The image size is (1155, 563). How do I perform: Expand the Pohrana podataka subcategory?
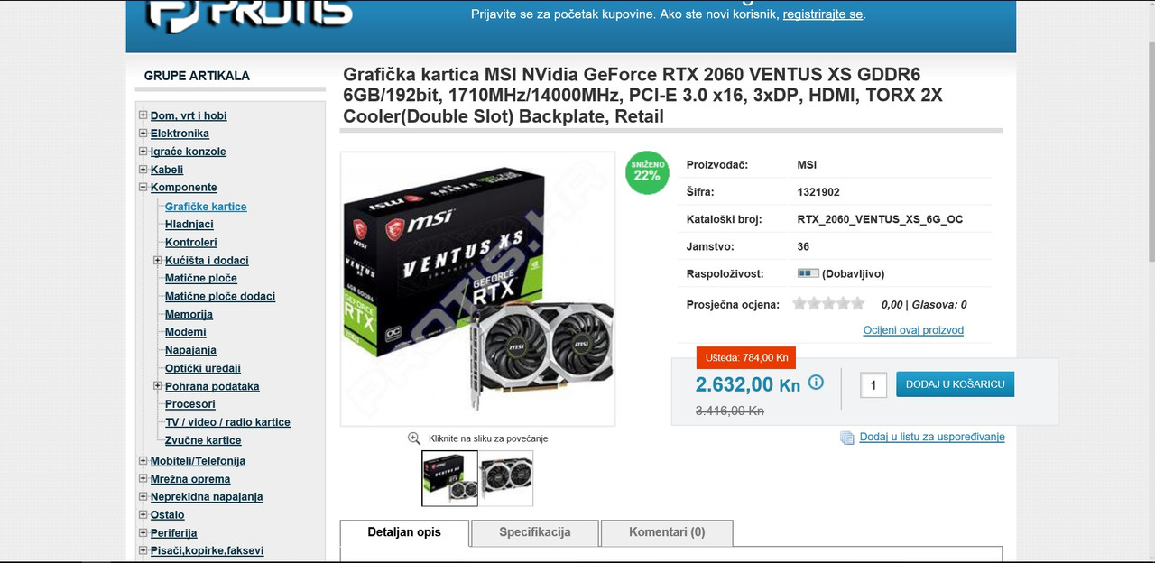click(158, 386)
